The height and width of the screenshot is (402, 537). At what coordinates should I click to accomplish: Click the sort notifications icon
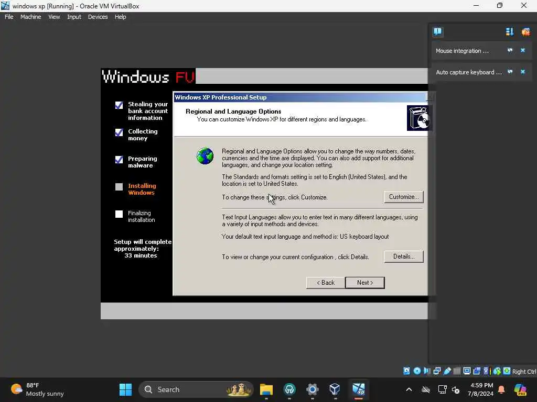(510, 32)
